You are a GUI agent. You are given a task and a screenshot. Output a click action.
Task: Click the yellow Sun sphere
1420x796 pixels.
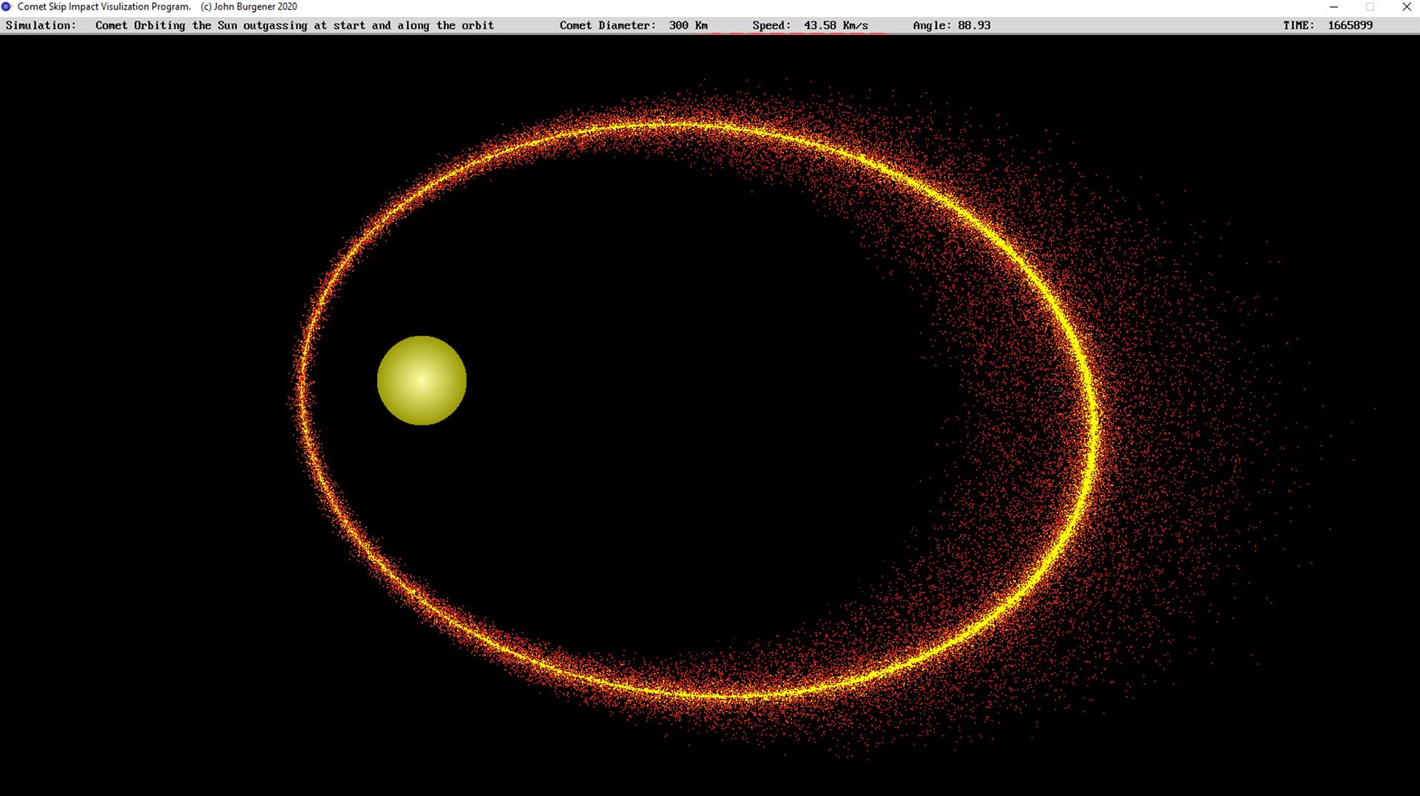[422, 380]
